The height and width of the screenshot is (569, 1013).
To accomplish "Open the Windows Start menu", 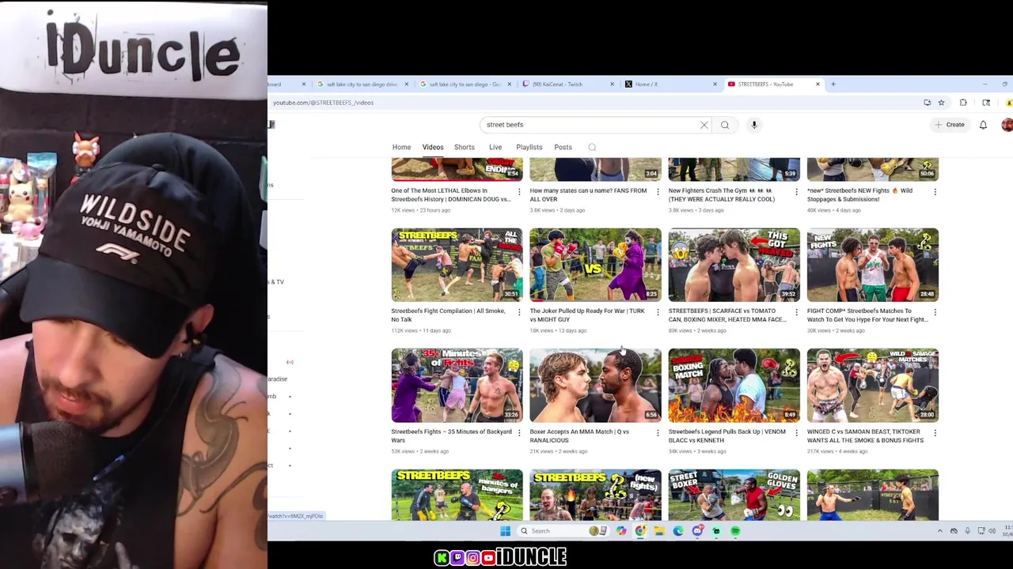I will pos(505,531).
